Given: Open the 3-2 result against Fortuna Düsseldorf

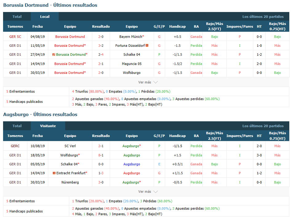Looking at the screenshot, I should pyautogui.click(x=101, y=46).
